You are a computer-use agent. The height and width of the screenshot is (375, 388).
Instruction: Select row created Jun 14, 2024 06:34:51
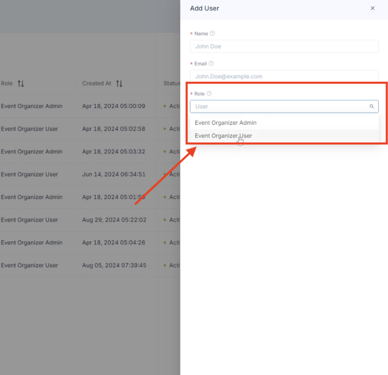click(114, 174)
